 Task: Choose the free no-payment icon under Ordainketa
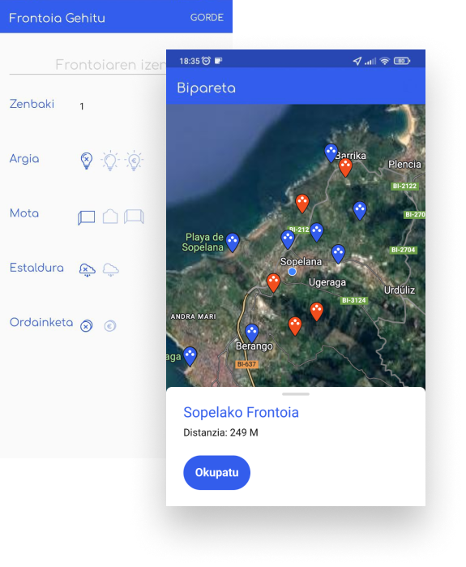click(x=87, y=326)
